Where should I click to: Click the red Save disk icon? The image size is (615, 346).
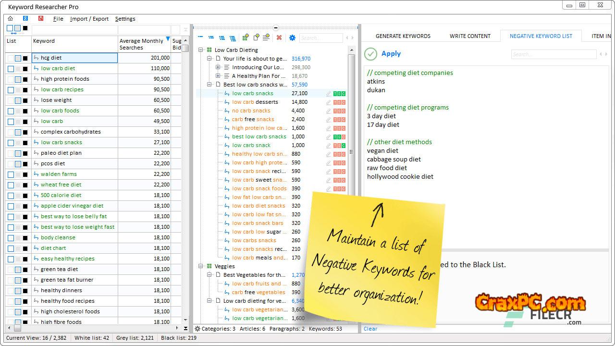[x=41, y=19]
